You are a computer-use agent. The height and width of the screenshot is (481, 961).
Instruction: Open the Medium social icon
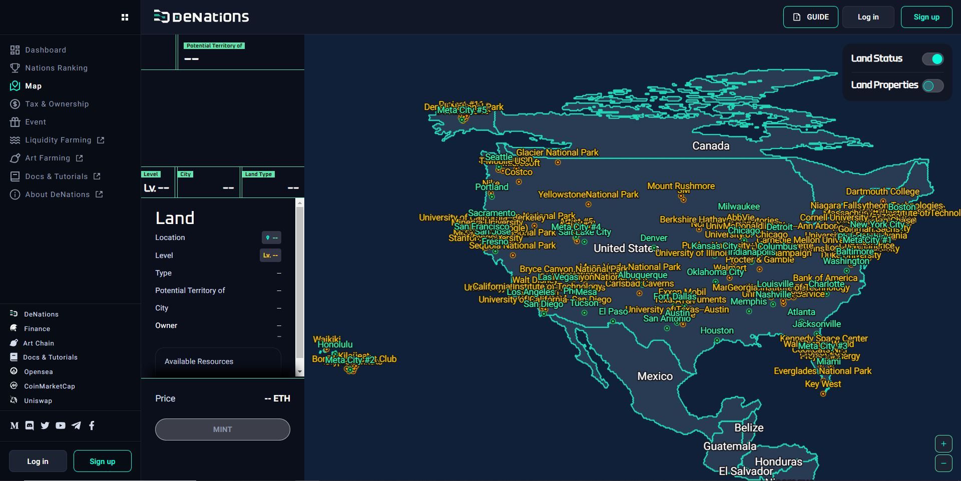click(15, 425)
